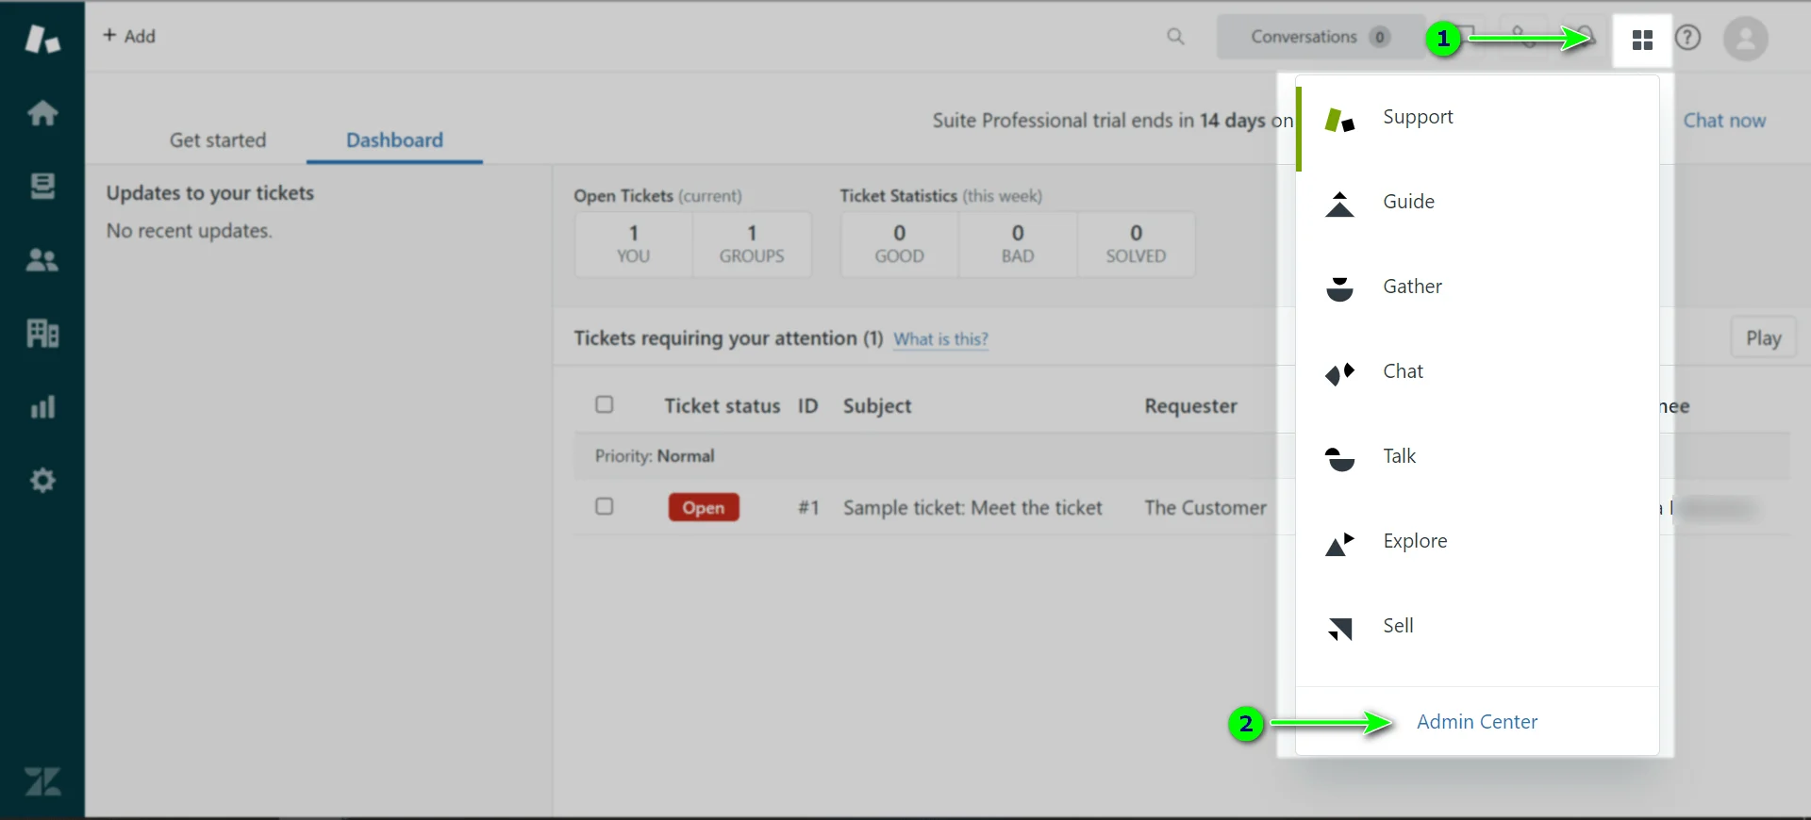Image resolution: width=1811 pixels, height=820 pixels.
Task: Check the select-all tickets checkbox
Action: 605,404
